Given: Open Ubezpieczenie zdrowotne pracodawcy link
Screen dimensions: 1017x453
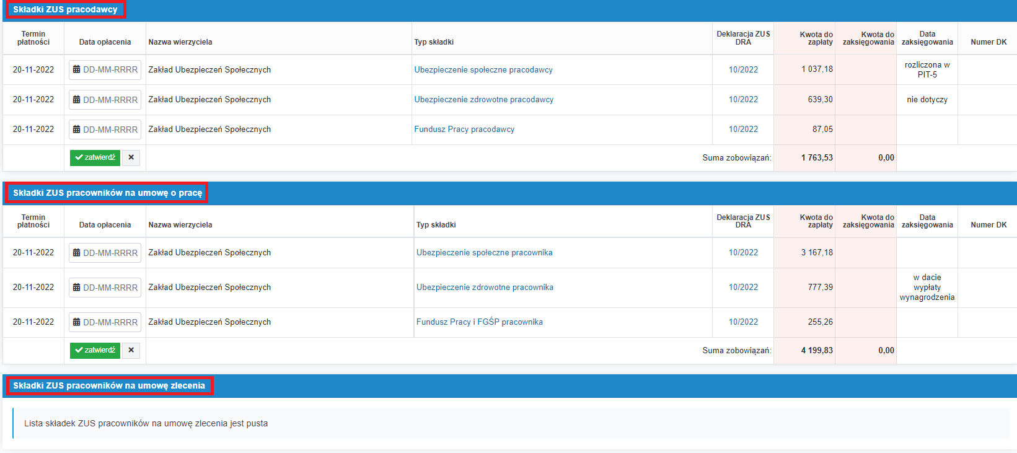Looking at the screenshot, I should [484, 100].
